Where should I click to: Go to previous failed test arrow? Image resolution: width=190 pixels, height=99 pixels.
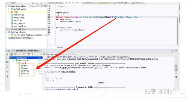point(37,54)
